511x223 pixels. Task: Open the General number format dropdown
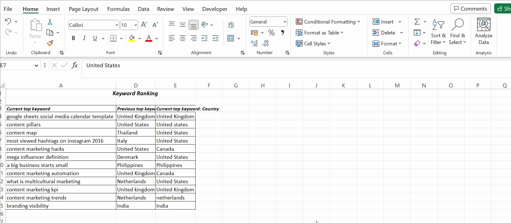(x=285, y=22)
